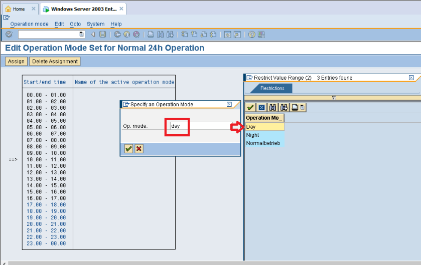Close the Specify an Operation Mode dialog
Screen dimensions: 421x265
pyautogui.click(x=229, y=104)
